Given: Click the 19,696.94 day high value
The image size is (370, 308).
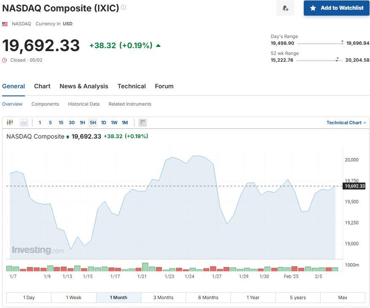Looking at the screenshot, I should [x=358, y=43].
